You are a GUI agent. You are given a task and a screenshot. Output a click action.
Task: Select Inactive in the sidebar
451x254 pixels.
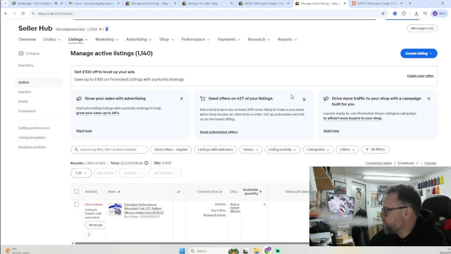coord(25,92)
